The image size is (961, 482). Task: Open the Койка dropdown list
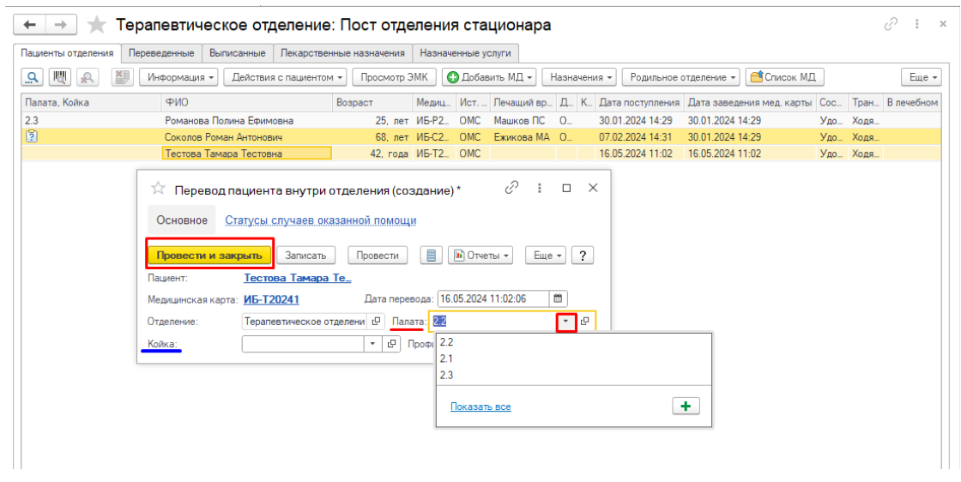(x=372, y=344)
